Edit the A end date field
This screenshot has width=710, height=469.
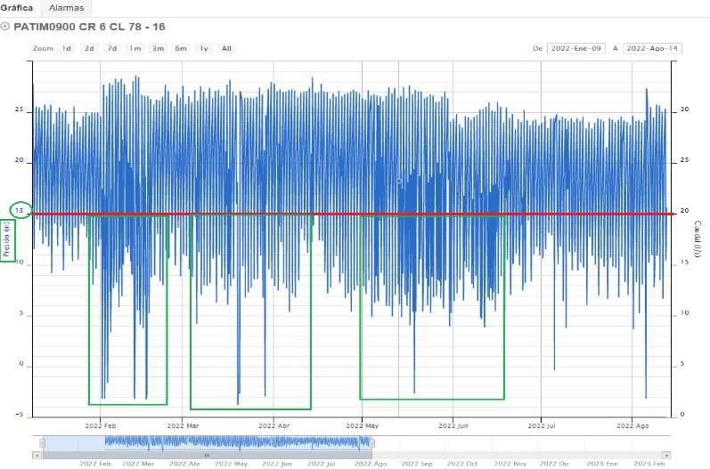coord(652,48)
